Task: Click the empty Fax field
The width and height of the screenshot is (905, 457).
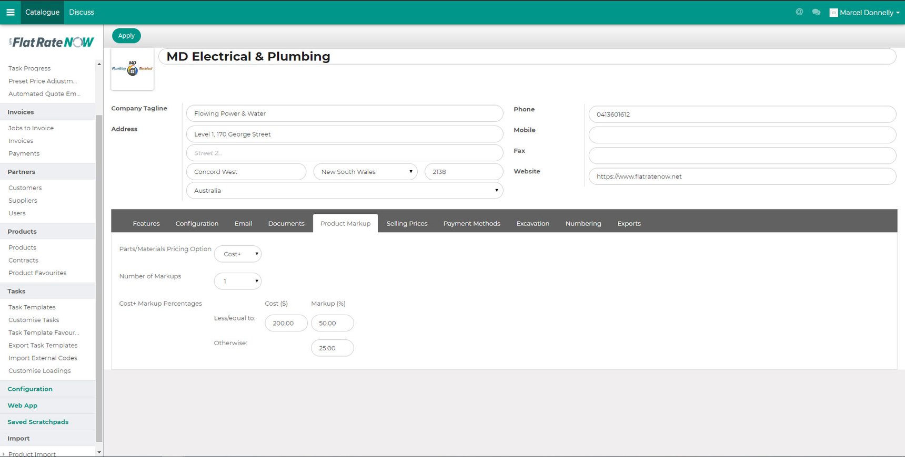Action: (742, 155)
